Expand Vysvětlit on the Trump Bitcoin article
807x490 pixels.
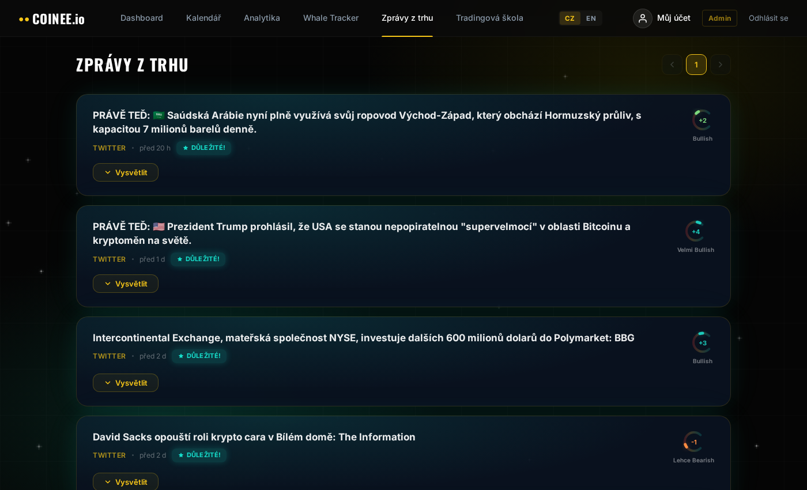(x=126, y=284)
